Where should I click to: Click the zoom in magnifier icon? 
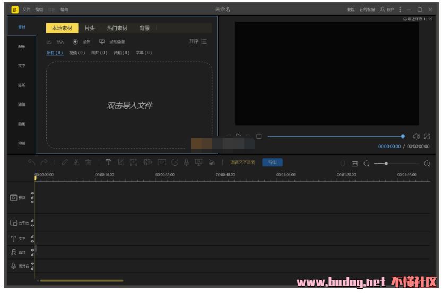(427, 163)
